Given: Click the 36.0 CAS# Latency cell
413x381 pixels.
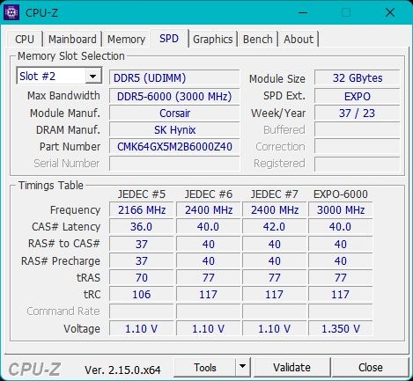Looking at the screenshot, I should (142, 227).
